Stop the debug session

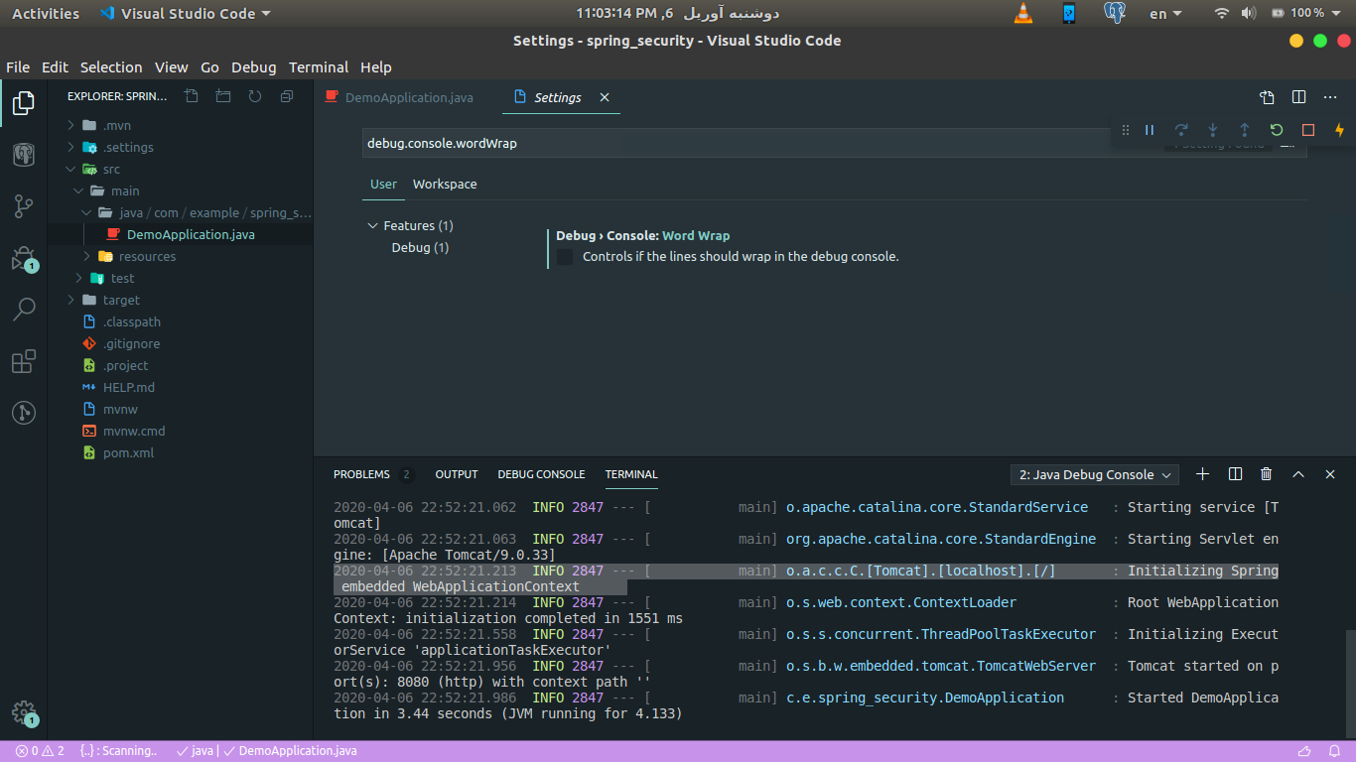[x=1307, y=130]
